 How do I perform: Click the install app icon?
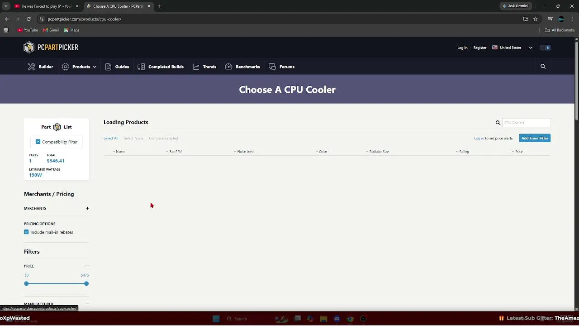[525, 19]
